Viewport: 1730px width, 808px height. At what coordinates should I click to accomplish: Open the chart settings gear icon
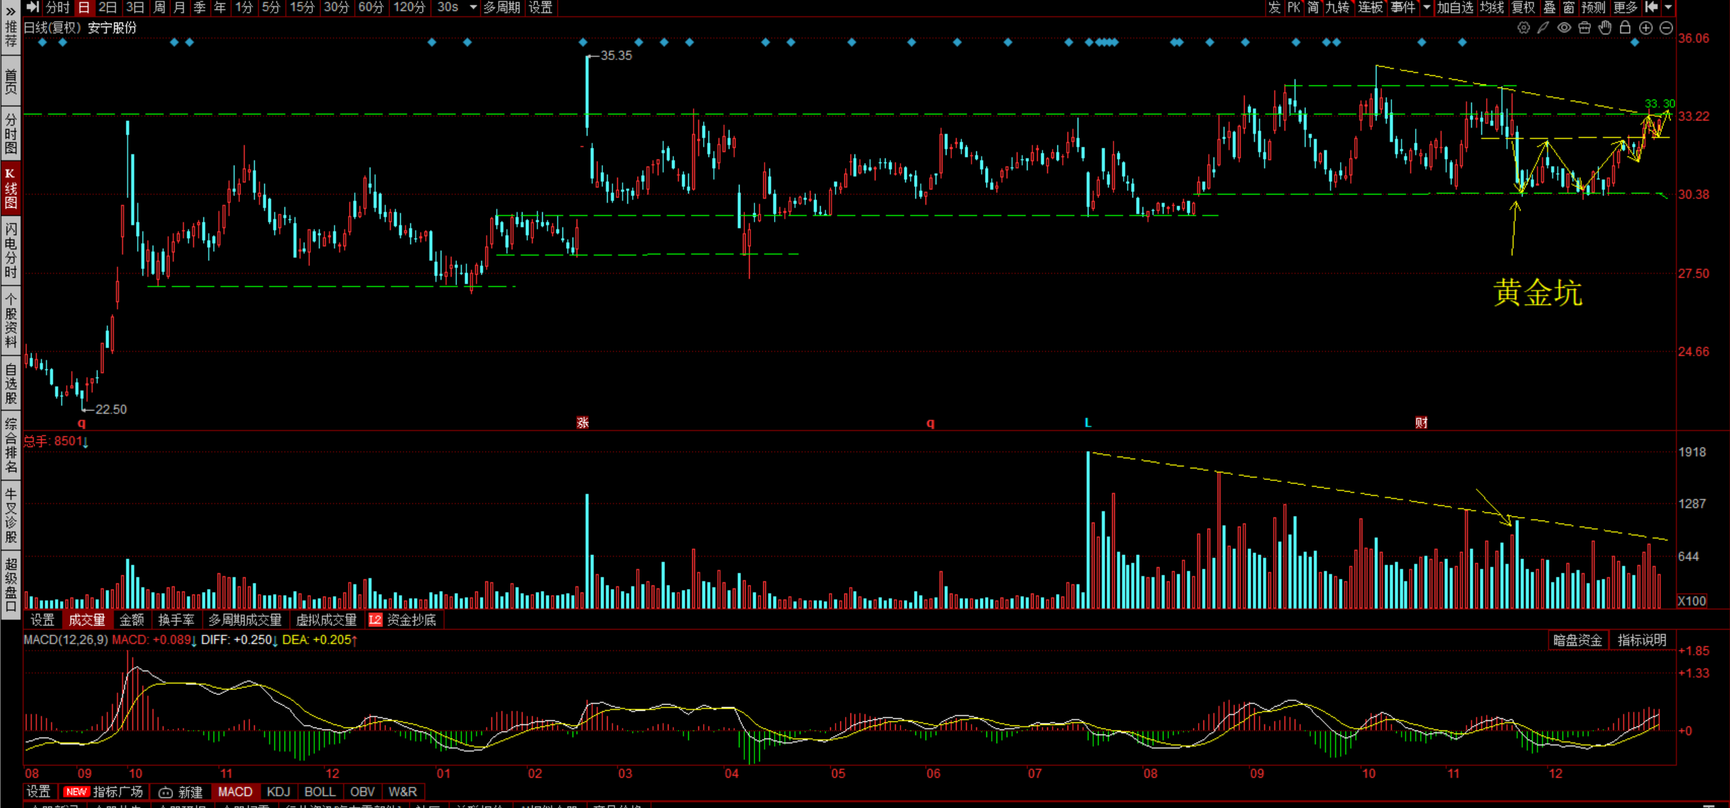point(1523,28)
